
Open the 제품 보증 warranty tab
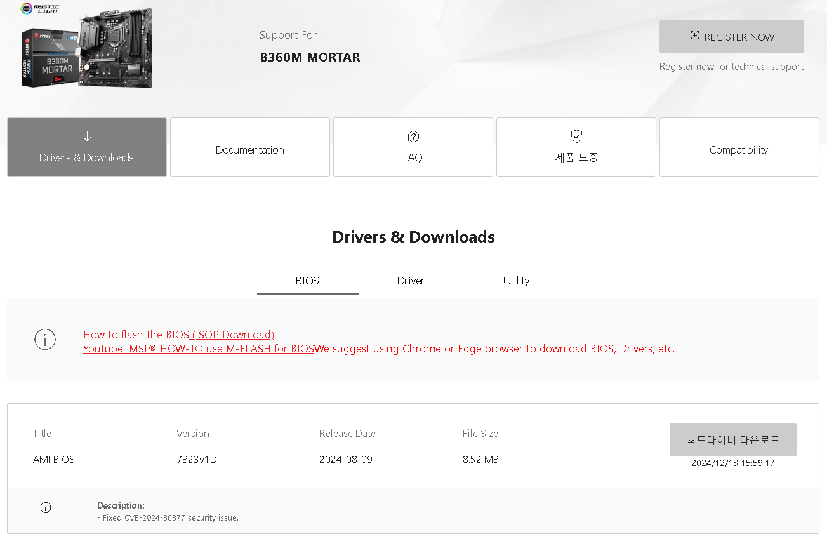click(x=576, y=147)
